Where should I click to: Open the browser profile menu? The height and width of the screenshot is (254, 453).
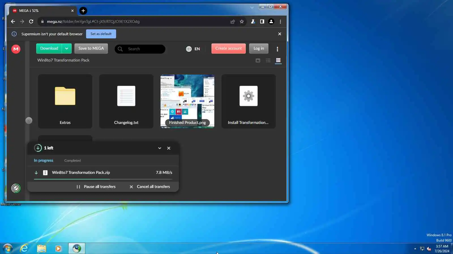point(271,21)
